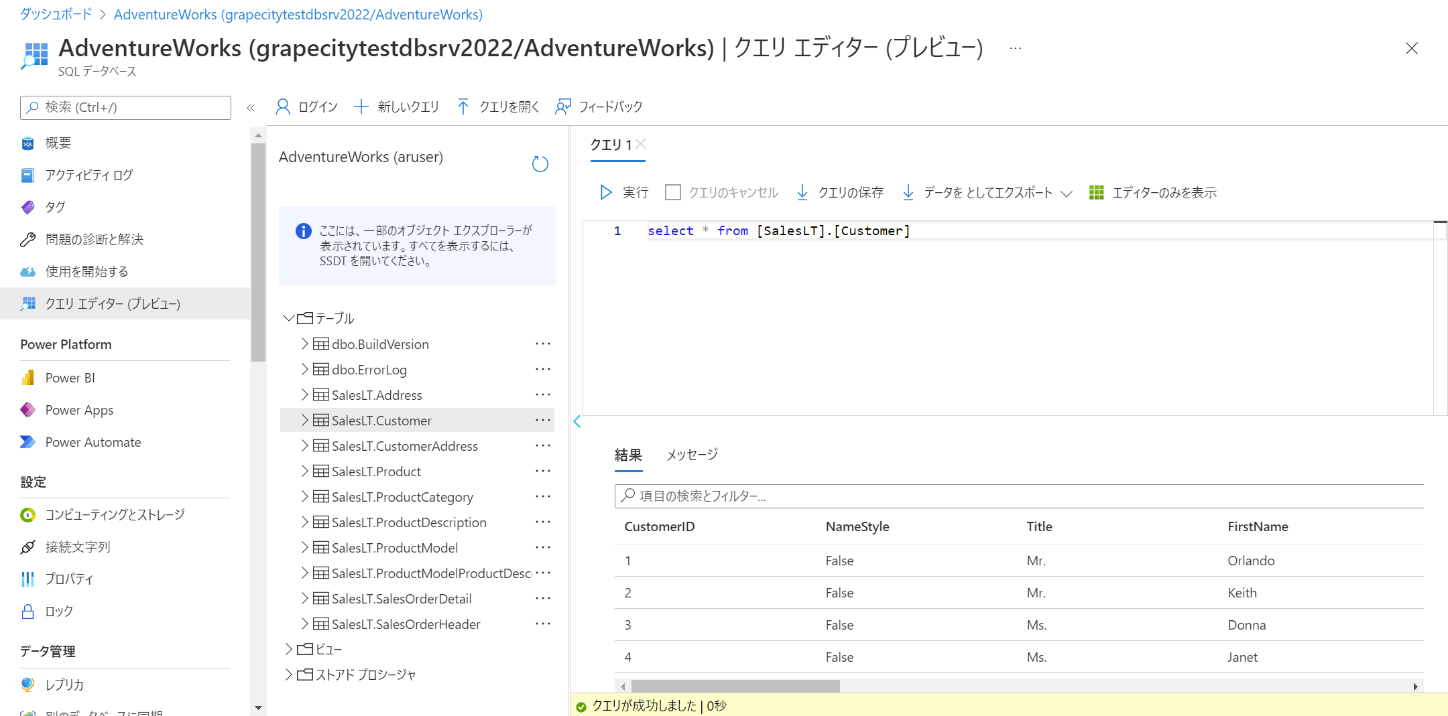The image size is (1448, 716).
Task: Select the クエリ 1 tab
Action: [x=611, y=145]
